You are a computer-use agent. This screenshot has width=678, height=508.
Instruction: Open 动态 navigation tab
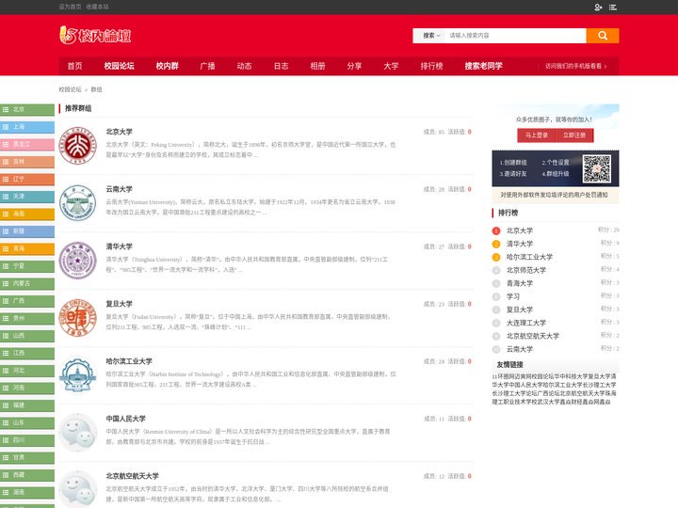coord(244,66)
